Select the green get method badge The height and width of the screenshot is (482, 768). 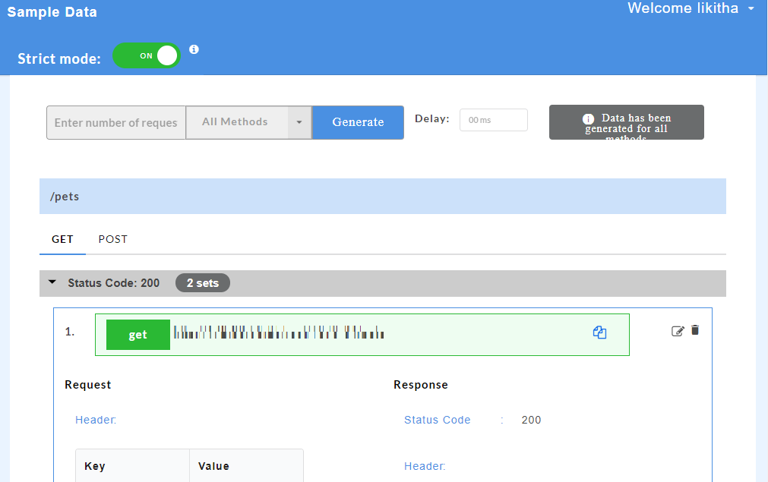(137, 334)
